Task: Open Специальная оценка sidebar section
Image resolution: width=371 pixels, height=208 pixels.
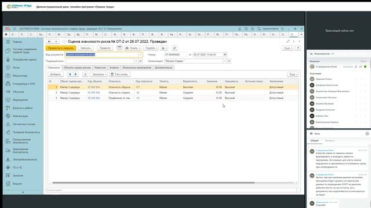Action: tap(24, 60)
